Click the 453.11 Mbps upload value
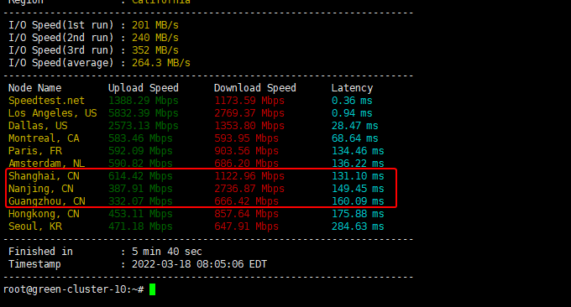The image size is (571, 307). [x=140, y=214]
